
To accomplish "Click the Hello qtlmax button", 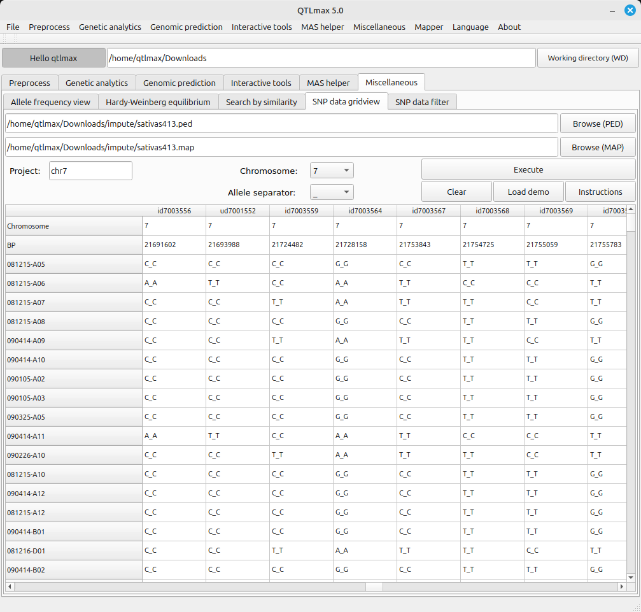I will (x=53, y=58).
